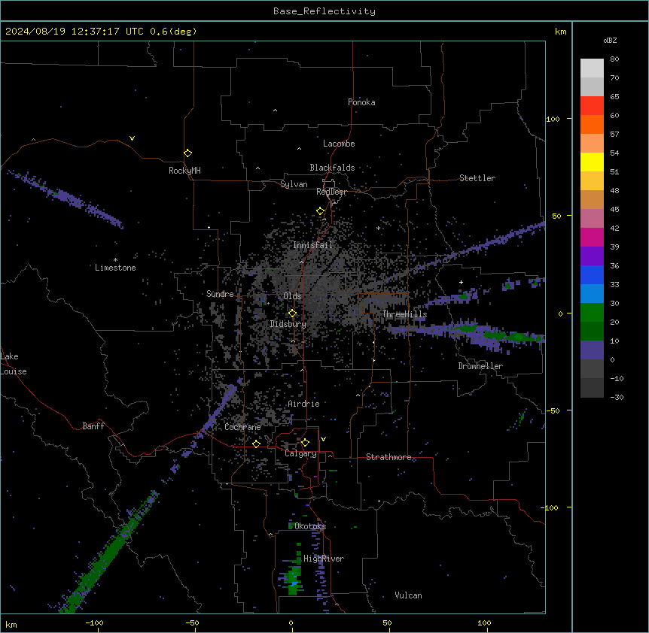Click the white caret marker west of Lacombe
Screen dimensions: 649x633
(299, 149)
